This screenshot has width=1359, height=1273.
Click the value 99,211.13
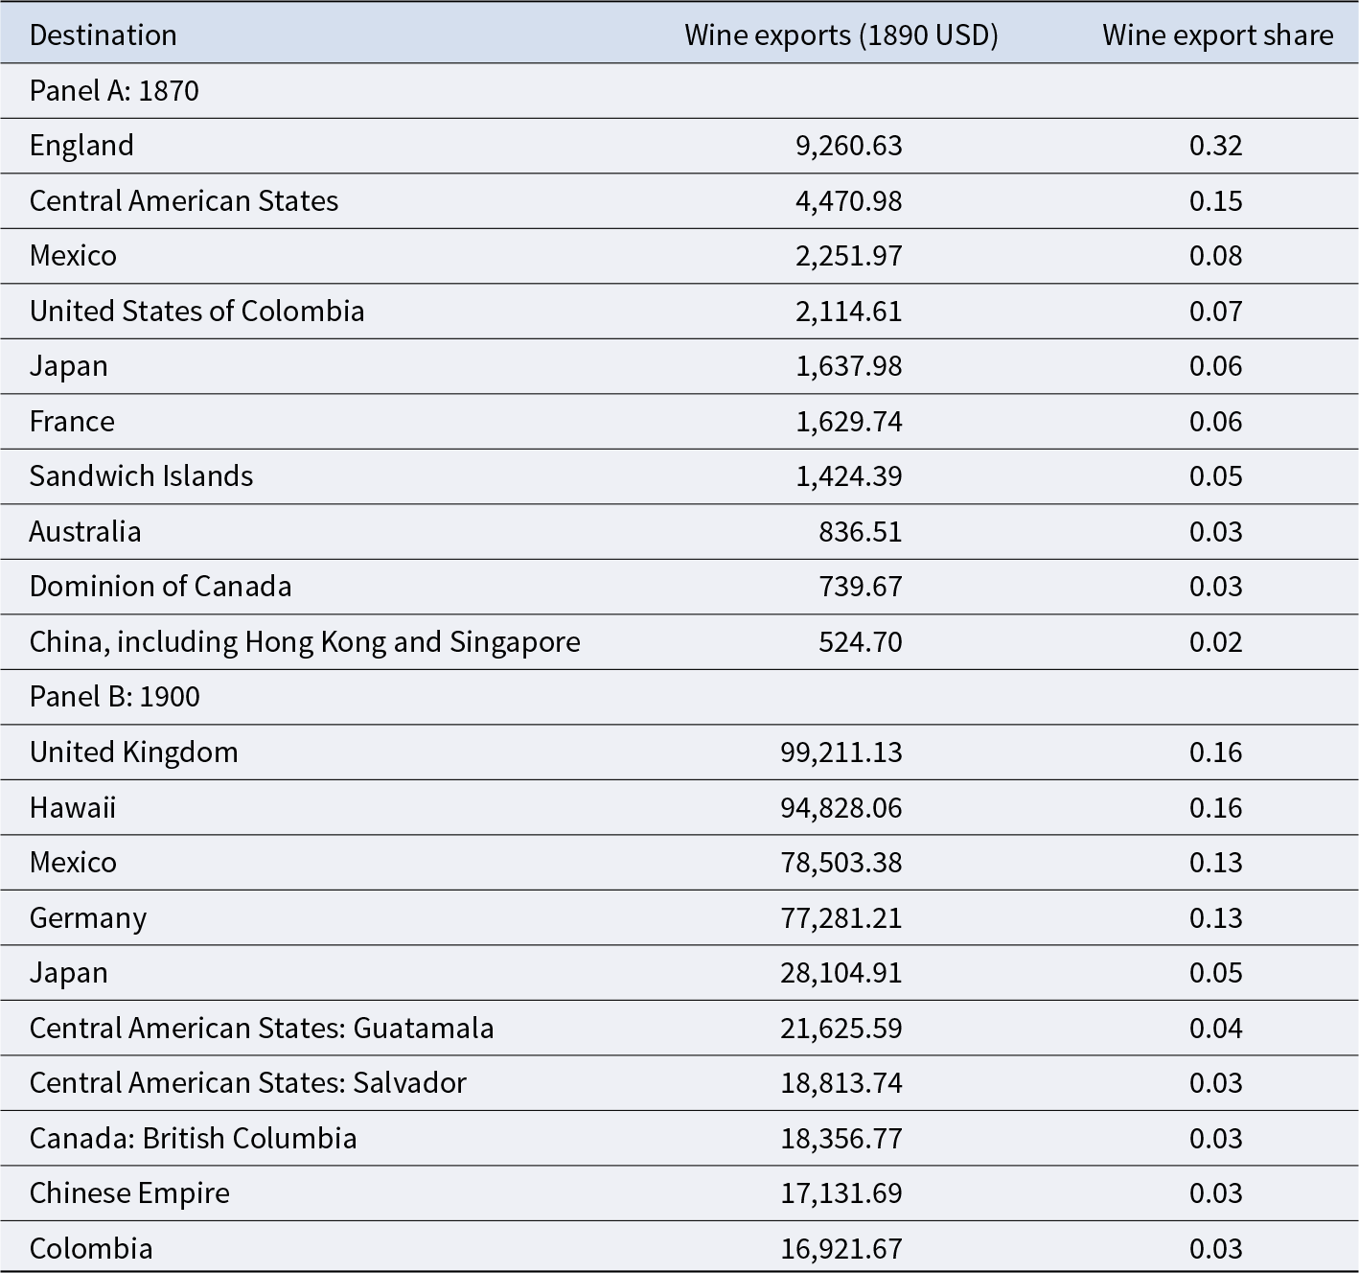click(x=841, y=752)
